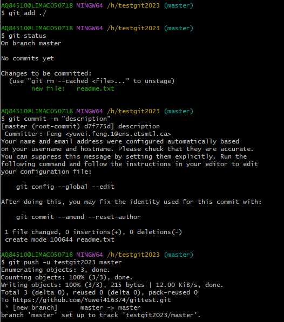The image size is (284, 322).
Task: Click the 'git commit --amend --reset-author' line
Action: click(78, 217)
